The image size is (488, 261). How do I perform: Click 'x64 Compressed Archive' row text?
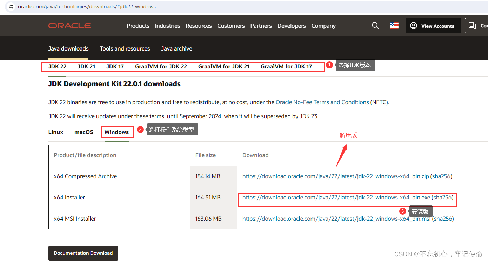[85, 176]
